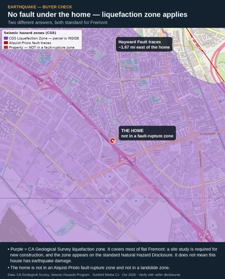225x279 pixels.
Task: Click the Alquist-Priolo fault traces legend swatch
Action: point(6,43)
